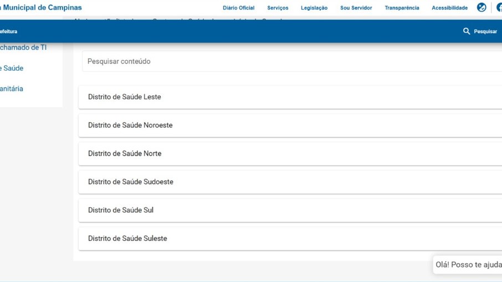Expand Distrito de Saúde Norte
502x282 pixels.
(290, 153)
